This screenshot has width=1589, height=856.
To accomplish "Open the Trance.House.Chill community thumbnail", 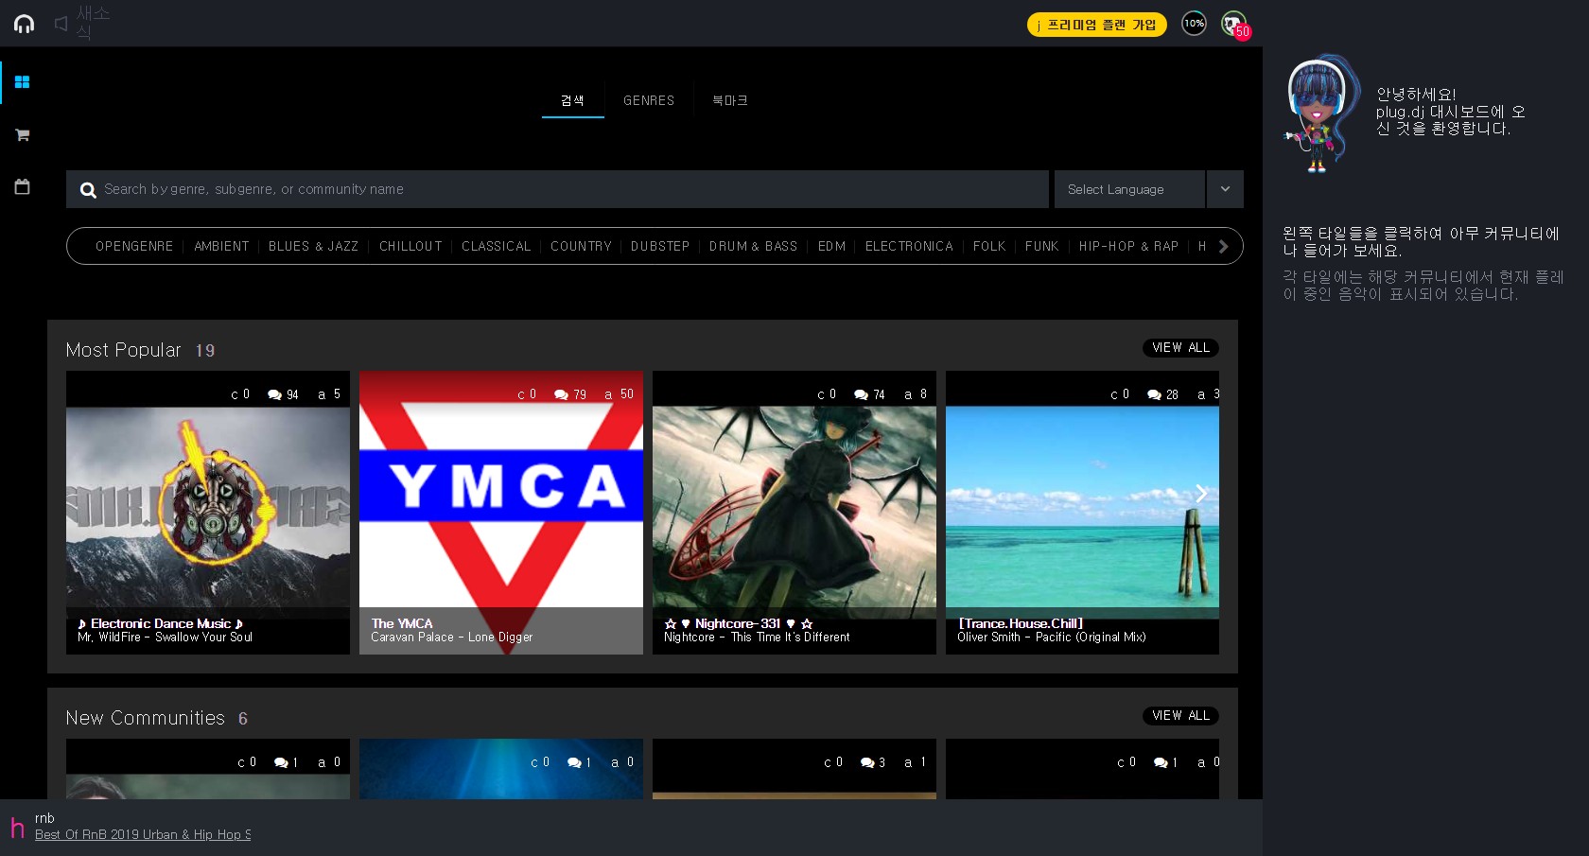I will (1082, 513).
